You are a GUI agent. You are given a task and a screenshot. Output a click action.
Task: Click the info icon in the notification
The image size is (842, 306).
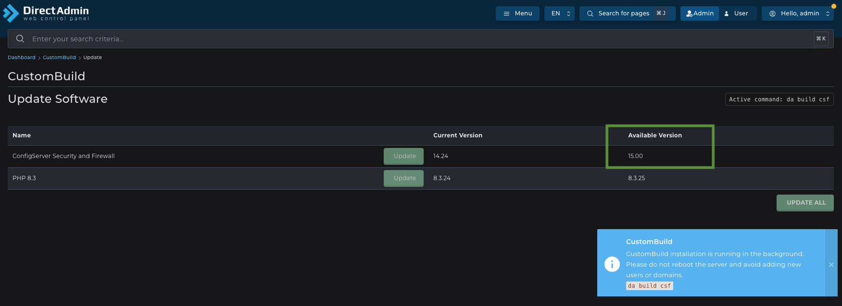612,264
